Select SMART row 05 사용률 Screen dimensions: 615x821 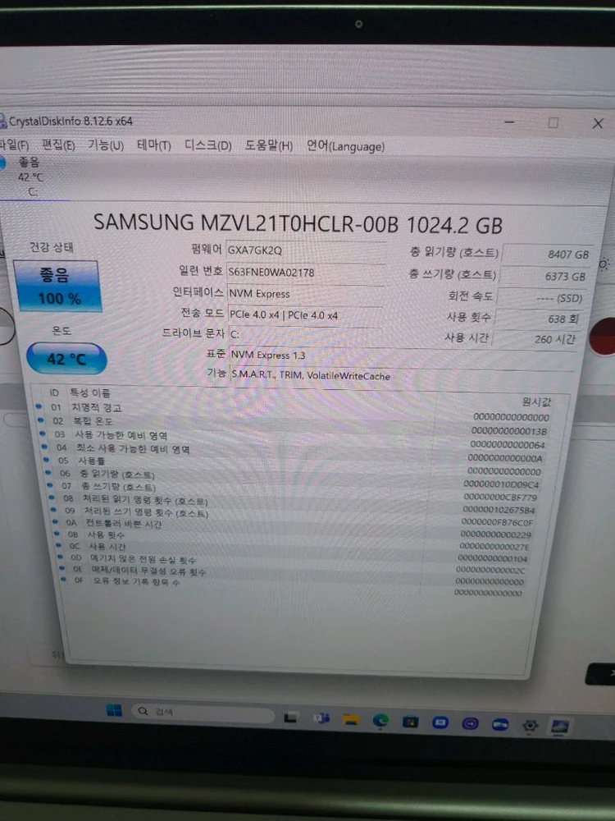point(294,466)
